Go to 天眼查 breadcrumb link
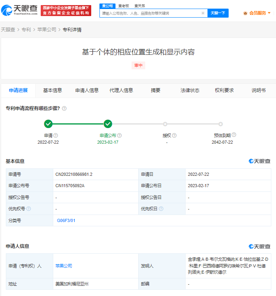 (x=8, y=30)
